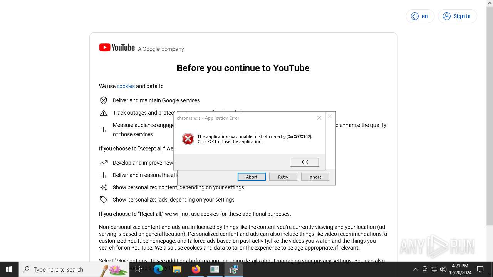
Task: Click the volume speaker tray icon
Action: 443,269
